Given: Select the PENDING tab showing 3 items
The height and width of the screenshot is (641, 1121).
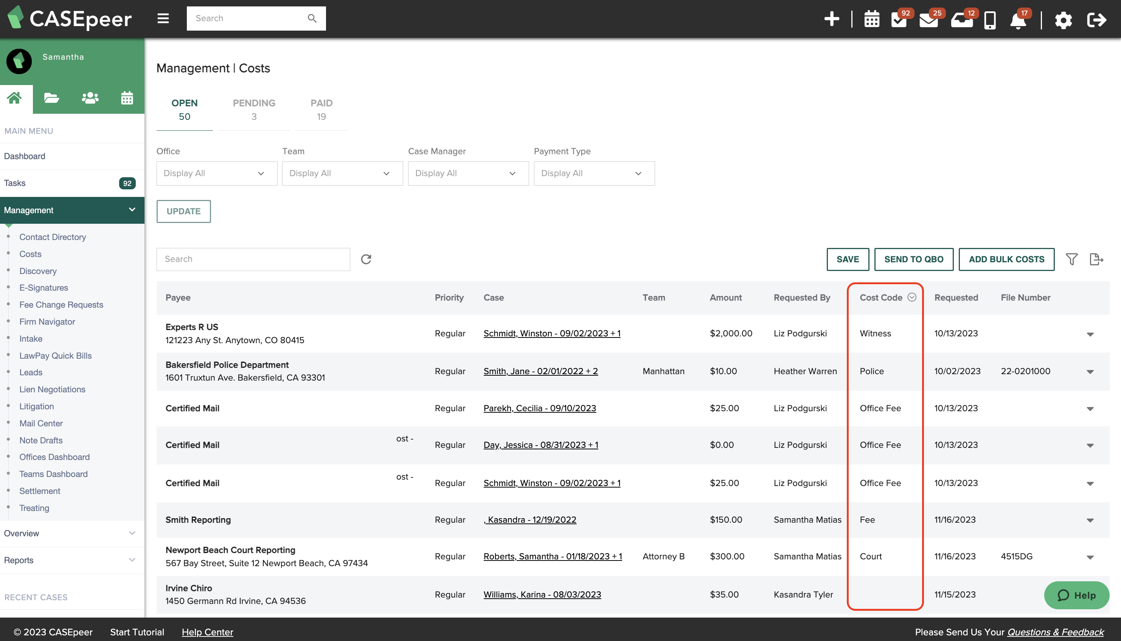Looking at the screenshot, I should [x=253, y=108].
